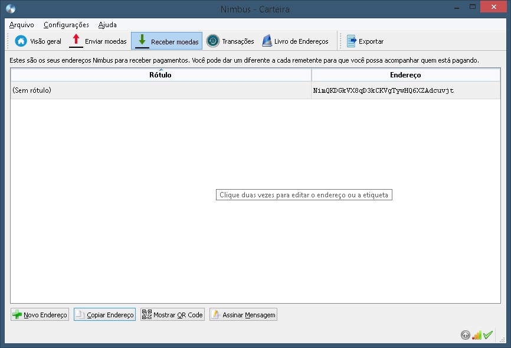
Task: Click the green checkmark sync status icon
Action: (x=488, y=335)
